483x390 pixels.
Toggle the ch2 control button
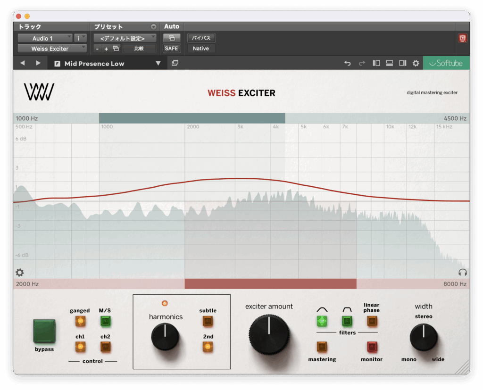105,347
